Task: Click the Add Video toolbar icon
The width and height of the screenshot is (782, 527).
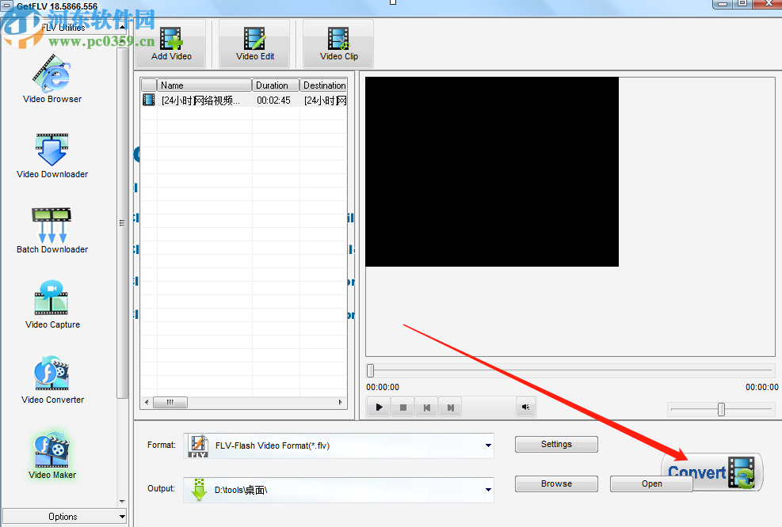Action: (x=170, y=38)
